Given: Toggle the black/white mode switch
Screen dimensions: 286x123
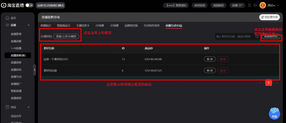Looking at the screenshot, I should tap(29, 5).
